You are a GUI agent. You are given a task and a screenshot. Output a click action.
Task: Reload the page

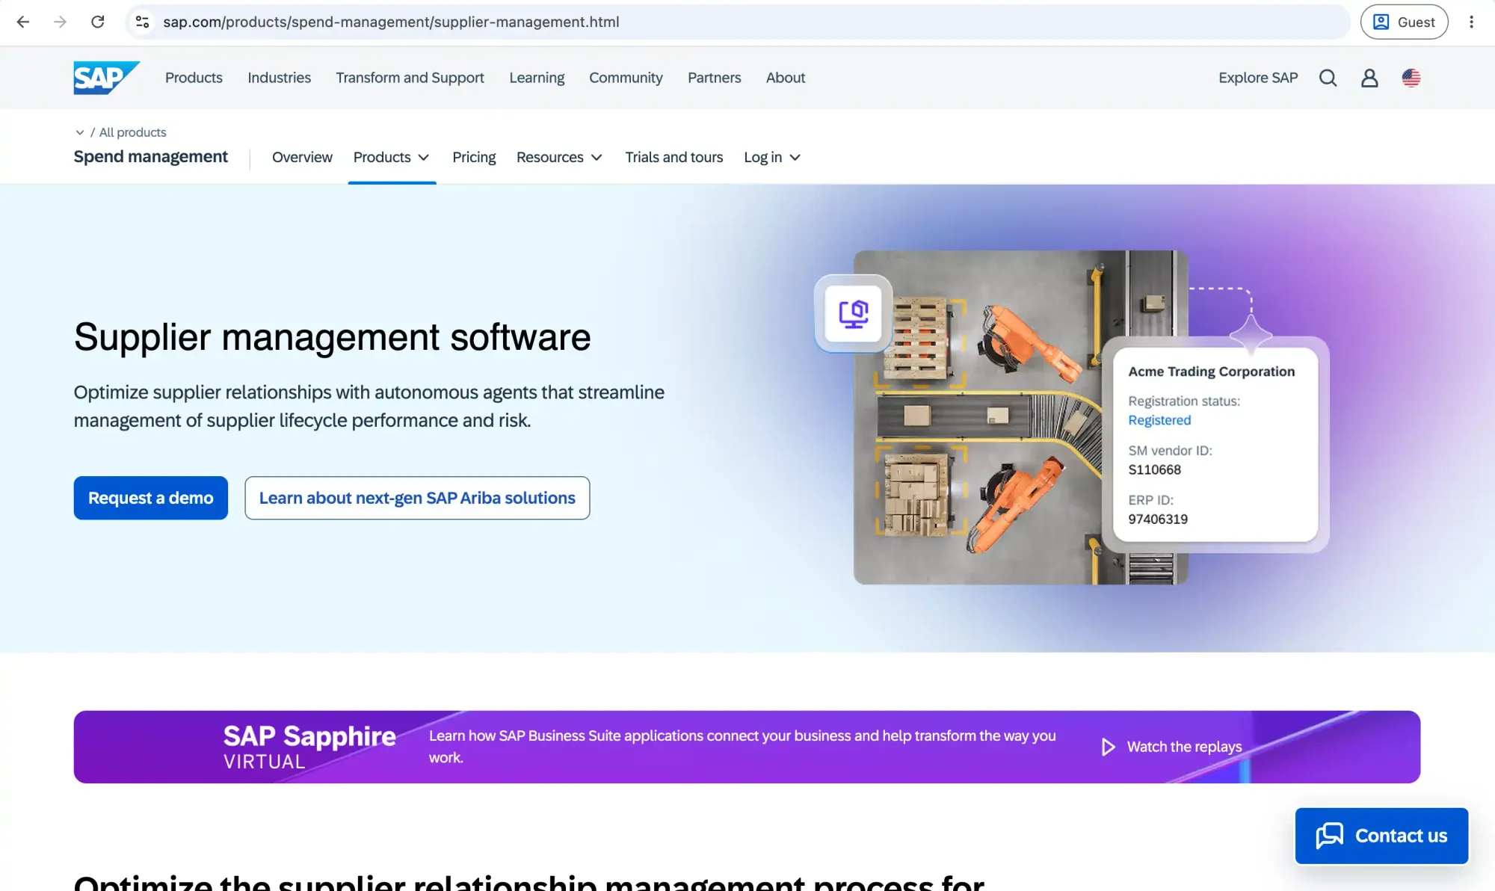pos(98,22)
